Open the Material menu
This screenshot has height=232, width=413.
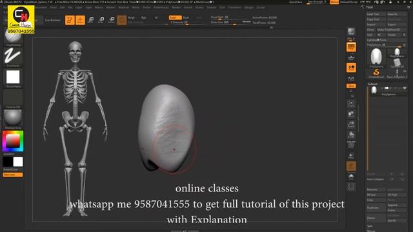(x=123, y=7)
